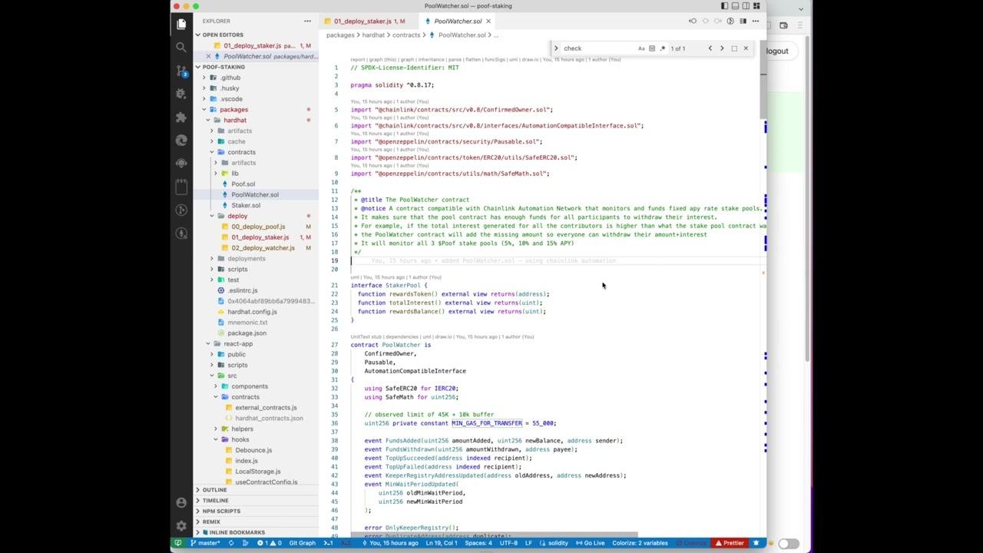Open the Run and Debug view

pyautogui.click(x=181, y=94)
